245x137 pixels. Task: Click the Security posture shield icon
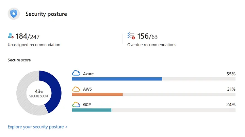click(x=14, y=14)
